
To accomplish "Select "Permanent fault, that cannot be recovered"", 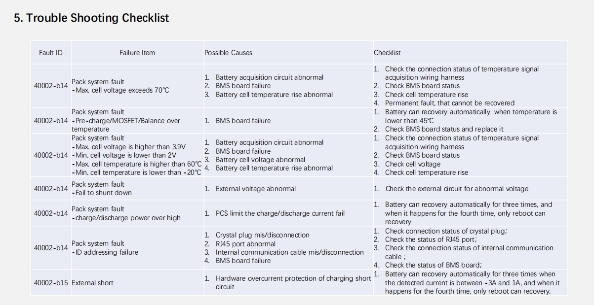I will (x=449, y=103).
